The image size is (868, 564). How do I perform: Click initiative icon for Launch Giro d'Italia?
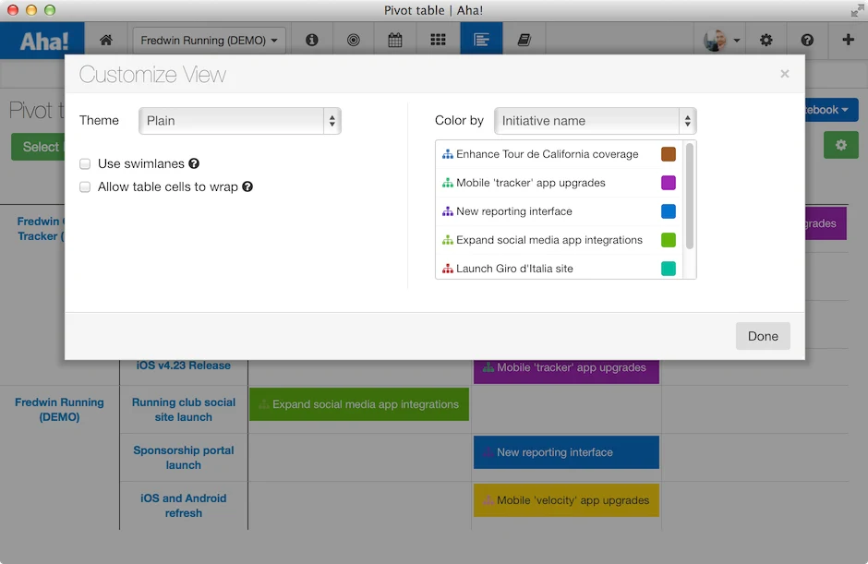[x=447, y=269]
